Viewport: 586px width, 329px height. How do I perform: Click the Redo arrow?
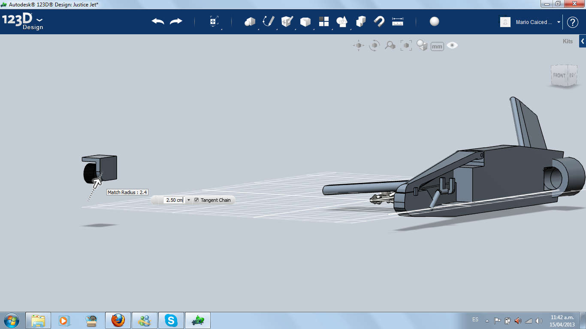click(x=176, y=21)
